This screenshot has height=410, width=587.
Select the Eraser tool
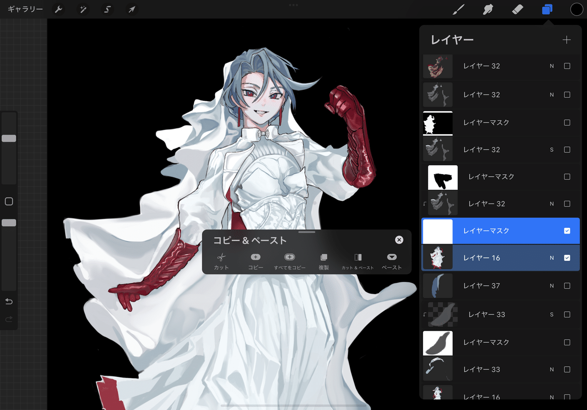(517, 9)
